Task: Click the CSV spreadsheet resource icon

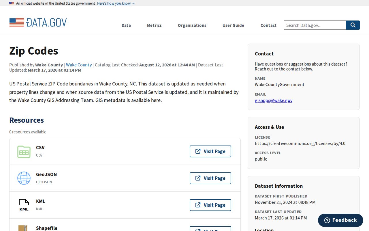Action: [24, 152]
